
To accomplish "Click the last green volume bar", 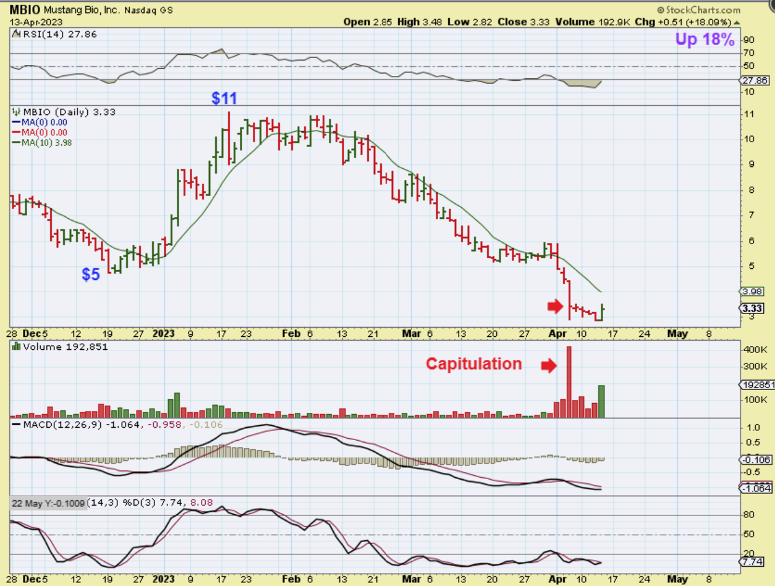I will [601, 402].
